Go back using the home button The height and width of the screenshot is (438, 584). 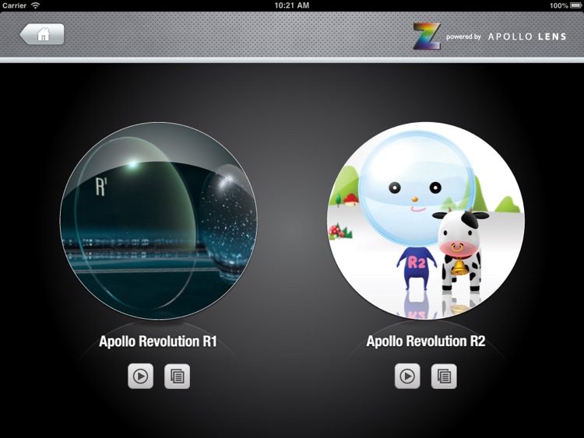pyautogui.click(x=42, y=34)
